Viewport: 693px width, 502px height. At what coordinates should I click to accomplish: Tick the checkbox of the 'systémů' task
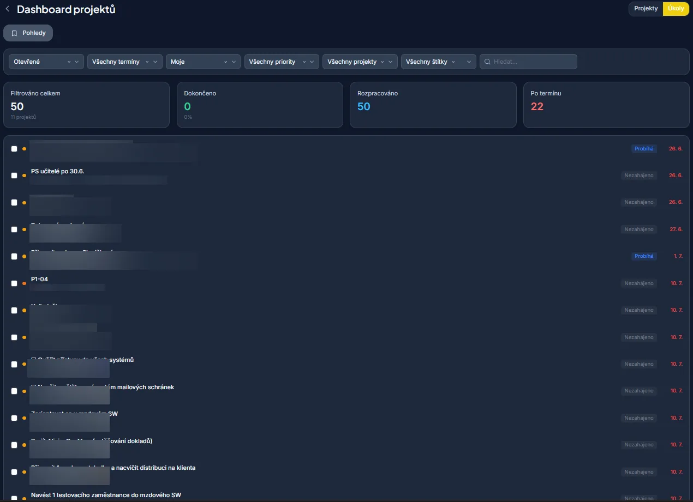(x=14, y=364)
